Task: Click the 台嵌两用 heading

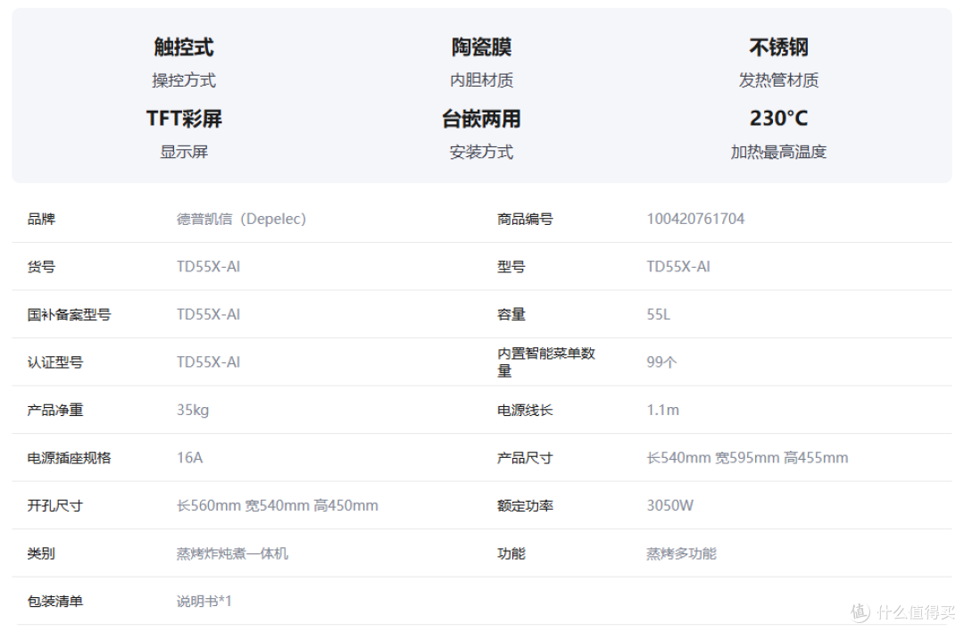Action: point(481,119)
